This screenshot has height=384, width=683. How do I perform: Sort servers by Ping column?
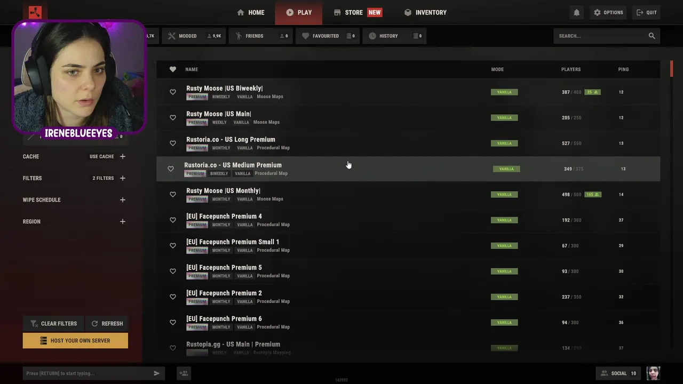pyautogui.click(x=623, y=69)
